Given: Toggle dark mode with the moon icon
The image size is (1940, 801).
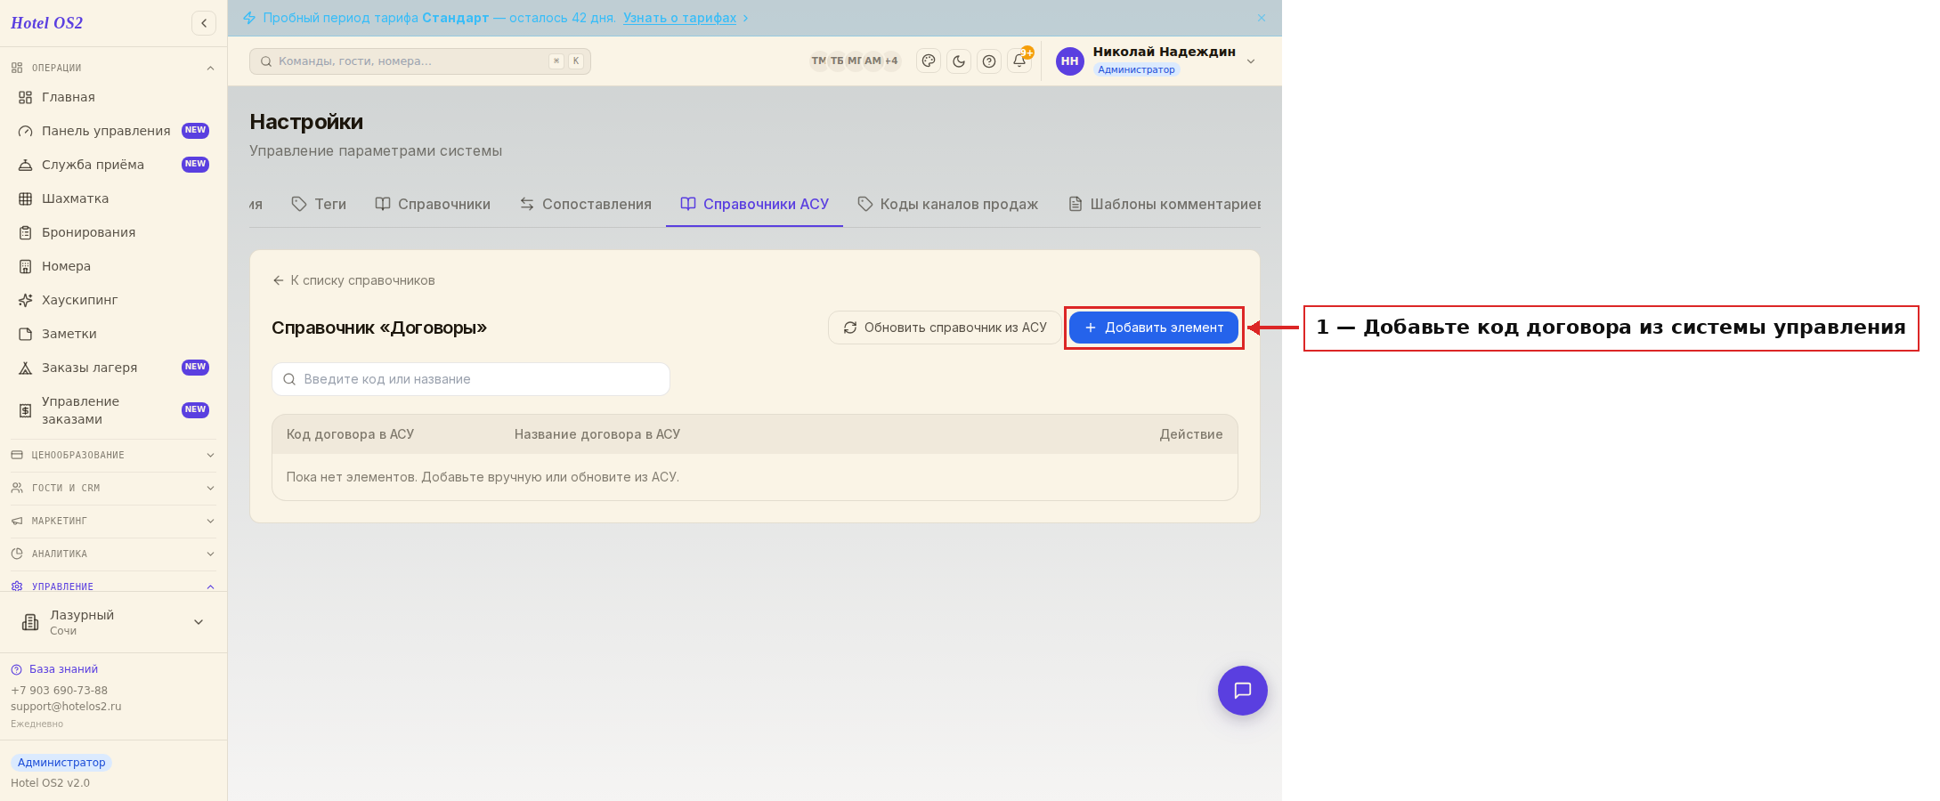Looking at the screenshot, I should [959, 61].
